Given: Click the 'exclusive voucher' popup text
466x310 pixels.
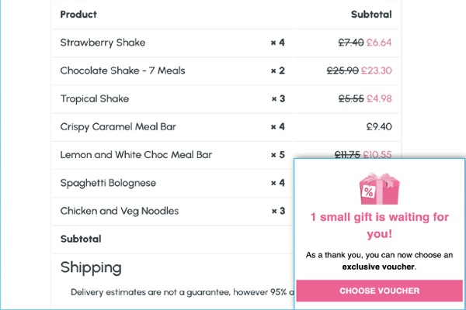Looking at the screenshot, I should 378,267.
